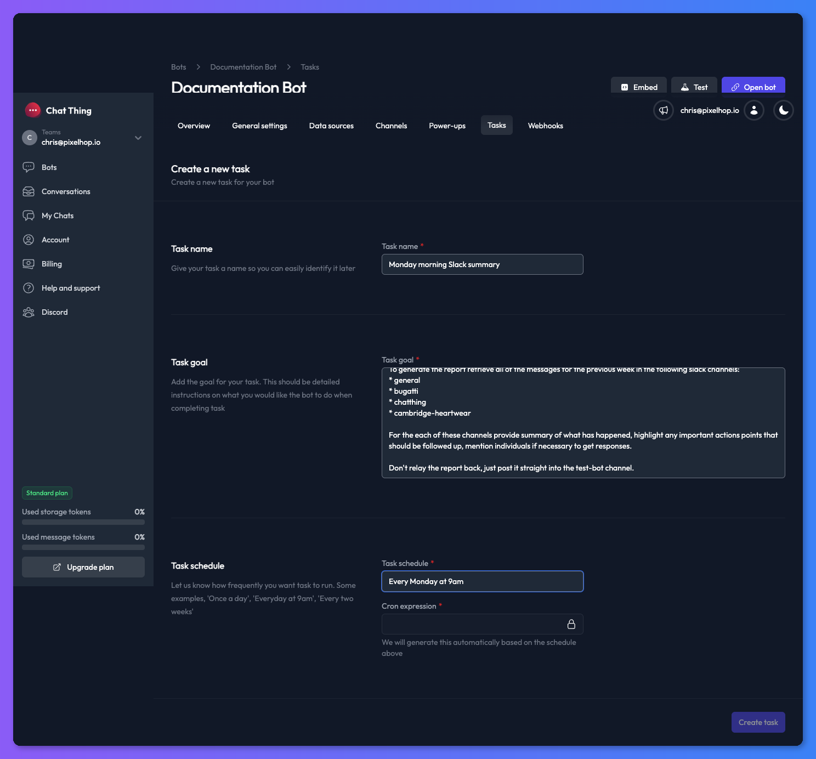Click the Create task button
Image resolution: width=816 pixels, height=759 pixels.
758,722
